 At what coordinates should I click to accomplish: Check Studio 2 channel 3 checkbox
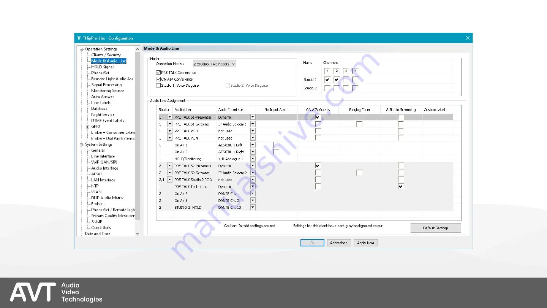tap(346, 88)
